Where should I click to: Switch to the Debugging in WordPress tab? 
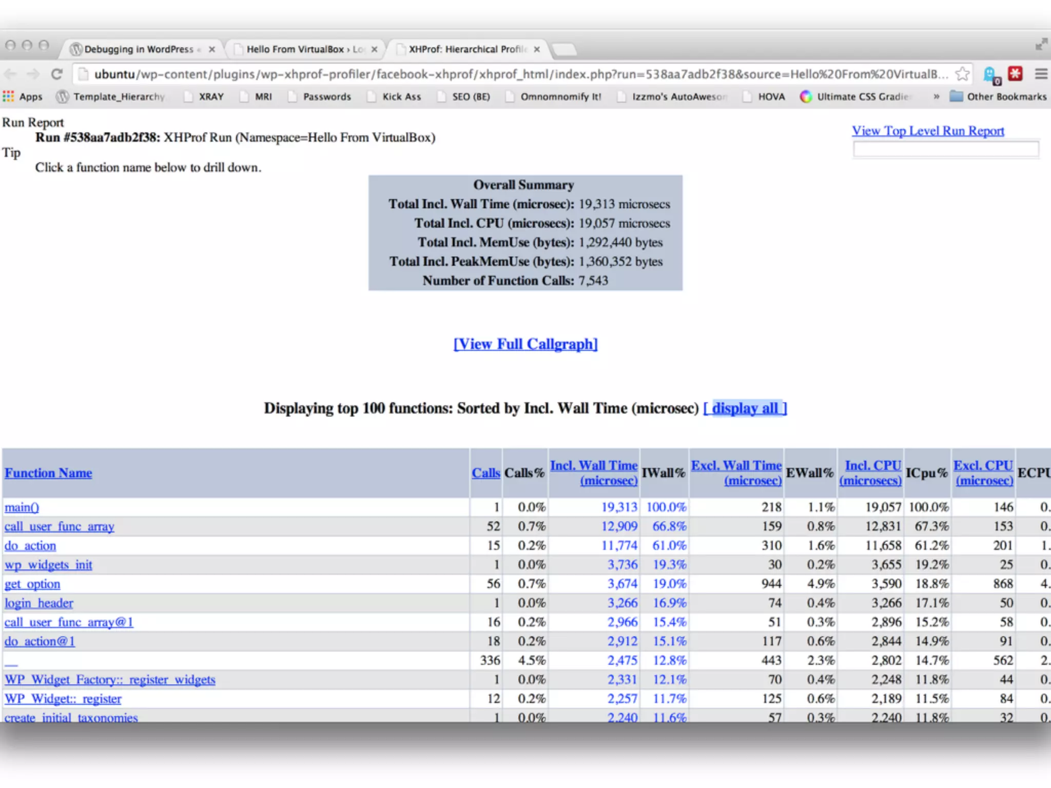(x=139, y=49)
